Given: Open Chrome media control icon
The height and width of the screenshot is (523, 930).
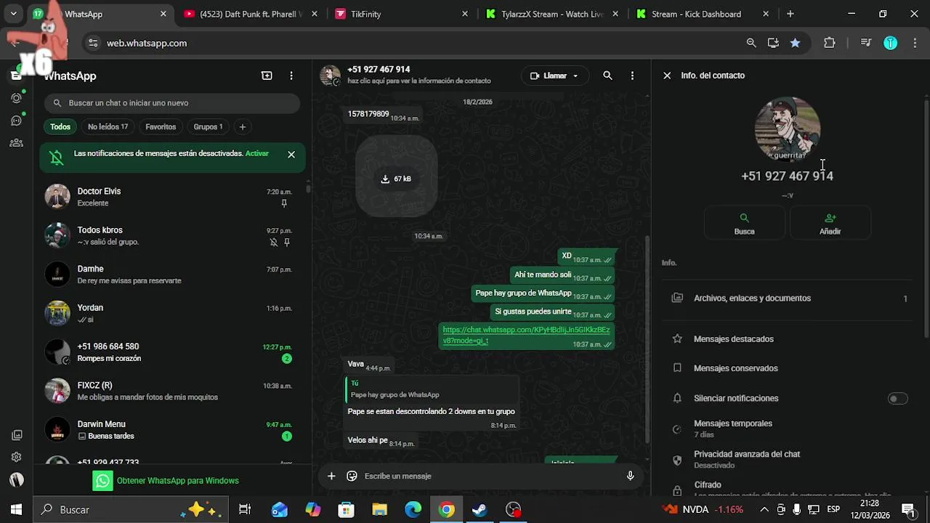Looking at the screenshot, I should (865, 43).
